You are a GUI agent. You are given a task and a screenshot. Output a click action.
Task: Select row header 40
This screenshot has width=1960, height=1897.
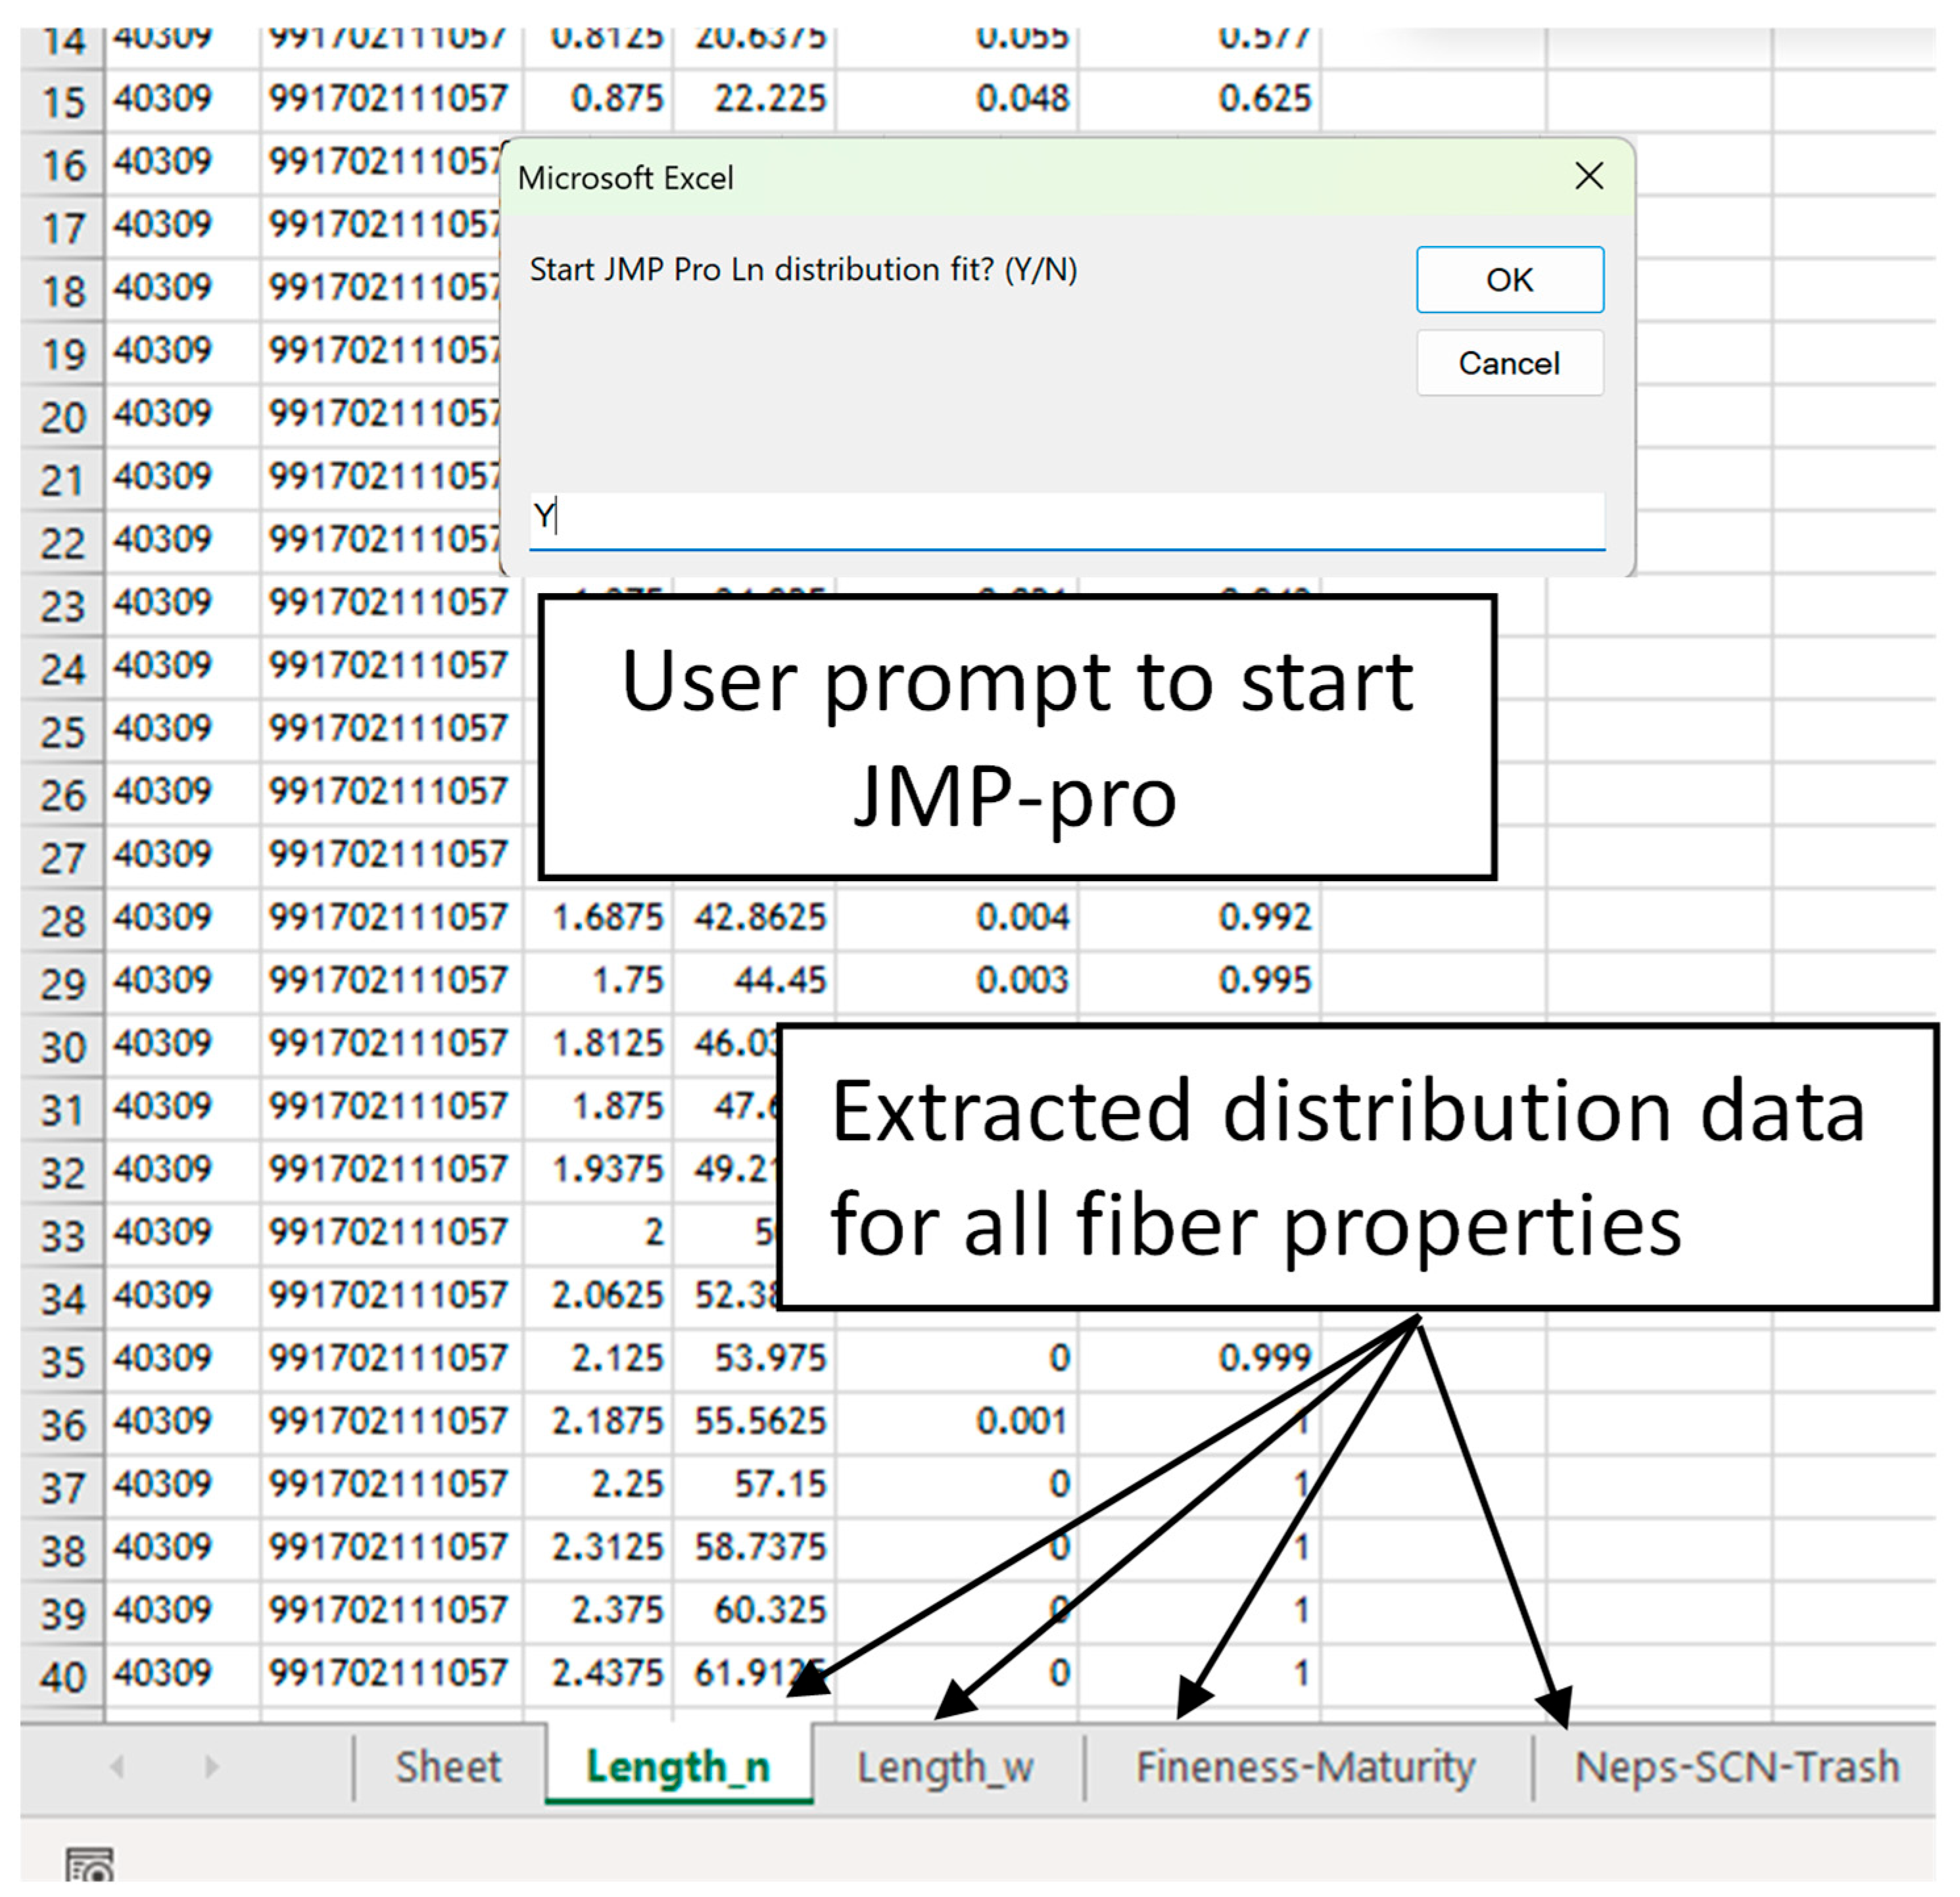click(x=62, y=1675)
